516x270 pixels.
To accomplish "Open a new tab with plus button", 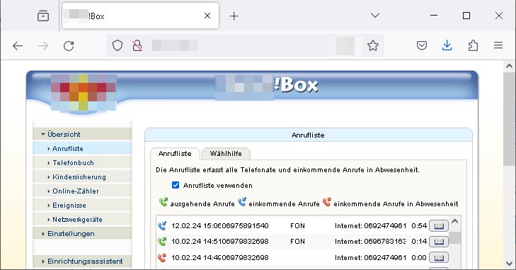I will point(234,16).
